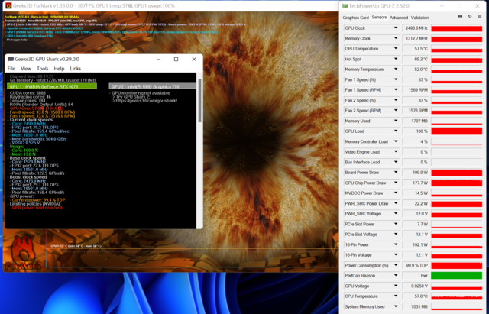Image resolution: width=489 pixels, height=314 pixels.
Task: Switch to the Advanced tab
Action: point(399,17)
